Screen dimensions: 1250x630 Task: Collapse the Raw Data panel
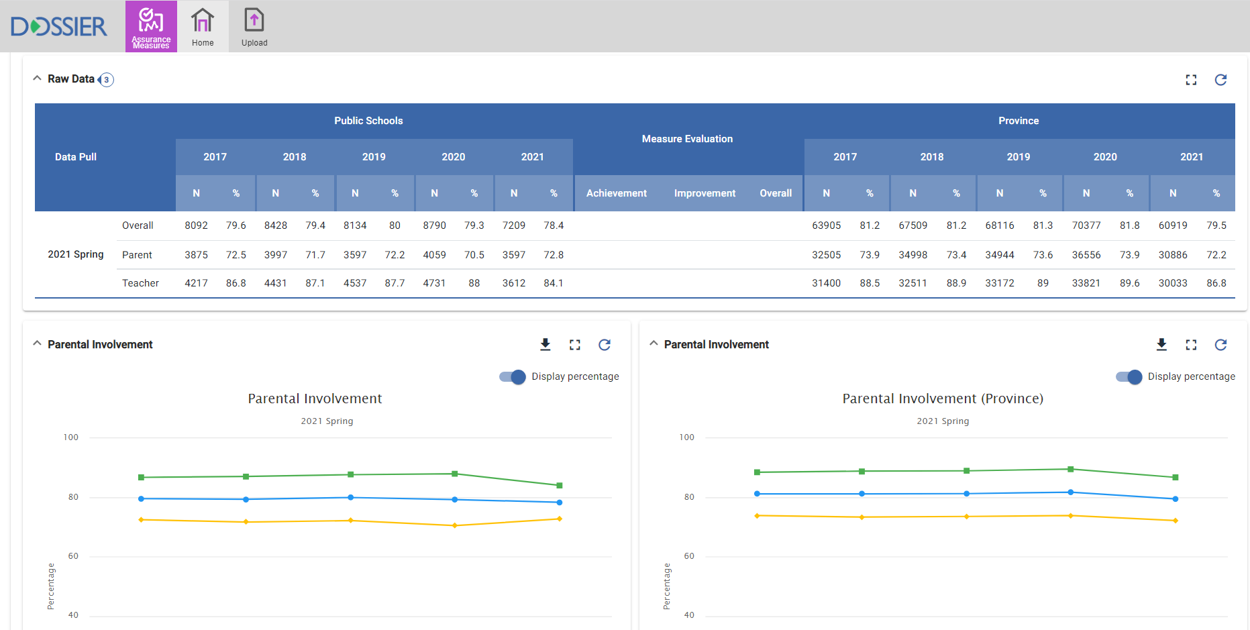[x=37, y=78]
